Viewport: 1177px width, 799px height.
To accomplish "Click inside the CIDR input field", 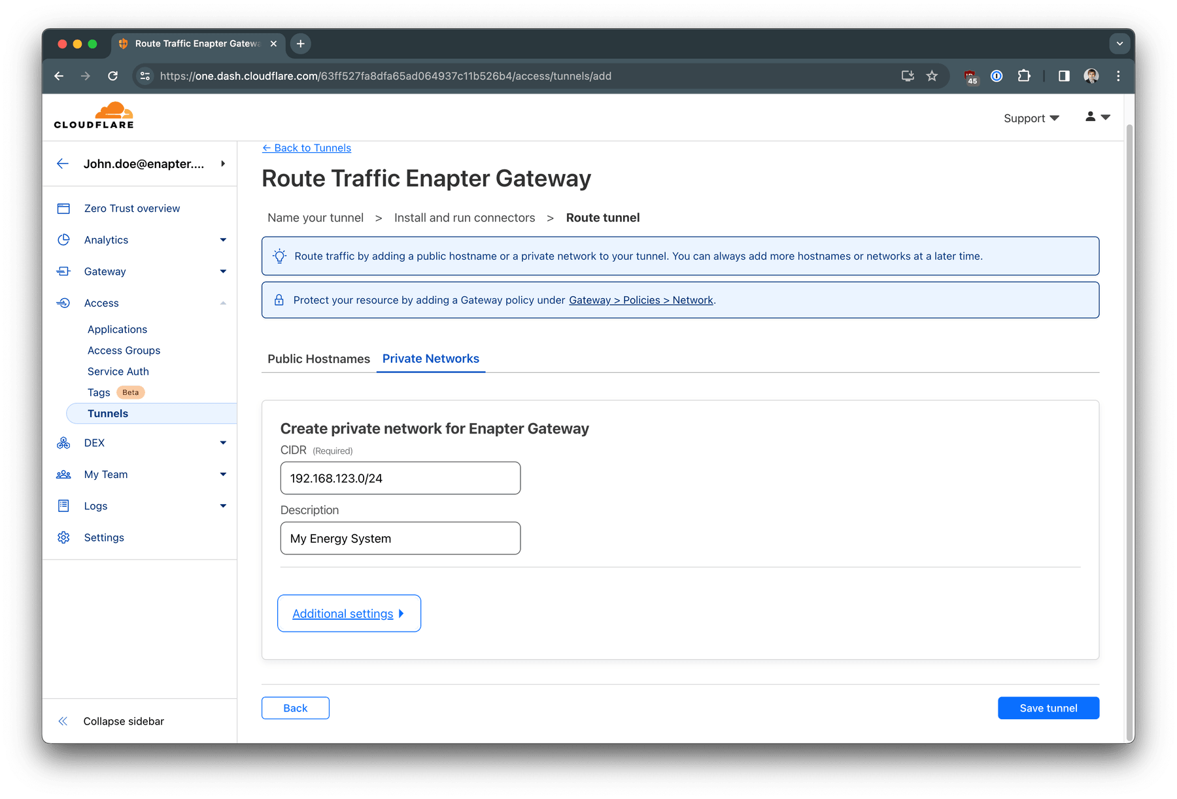I will 400,478.
